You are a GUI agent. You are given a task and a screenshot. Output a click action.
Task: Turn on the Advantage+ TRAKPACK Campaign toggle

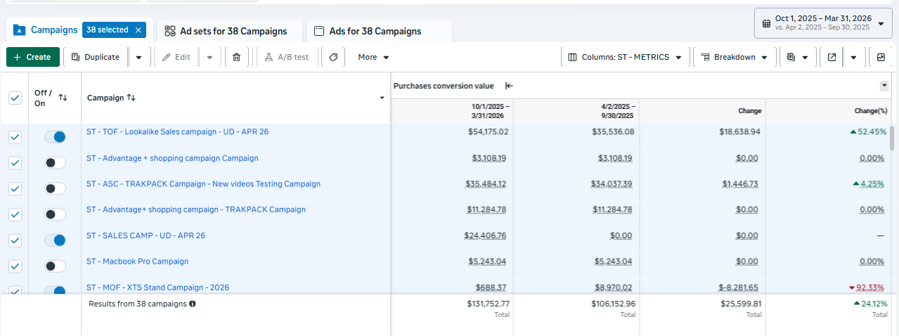pyautogui.click(x=55, y=214)
